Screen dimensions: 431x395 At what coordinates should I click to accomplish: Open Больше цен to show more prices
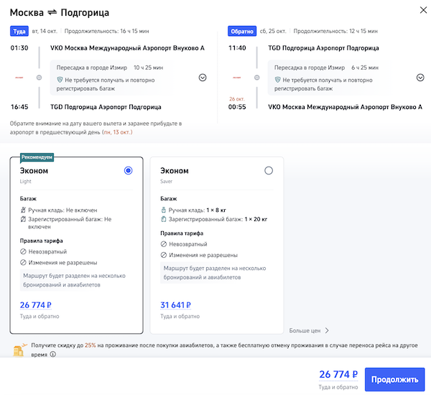click(309, 330)
